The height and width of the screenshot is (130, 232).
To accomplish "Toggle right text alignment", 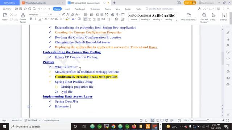I will [94, 19].
